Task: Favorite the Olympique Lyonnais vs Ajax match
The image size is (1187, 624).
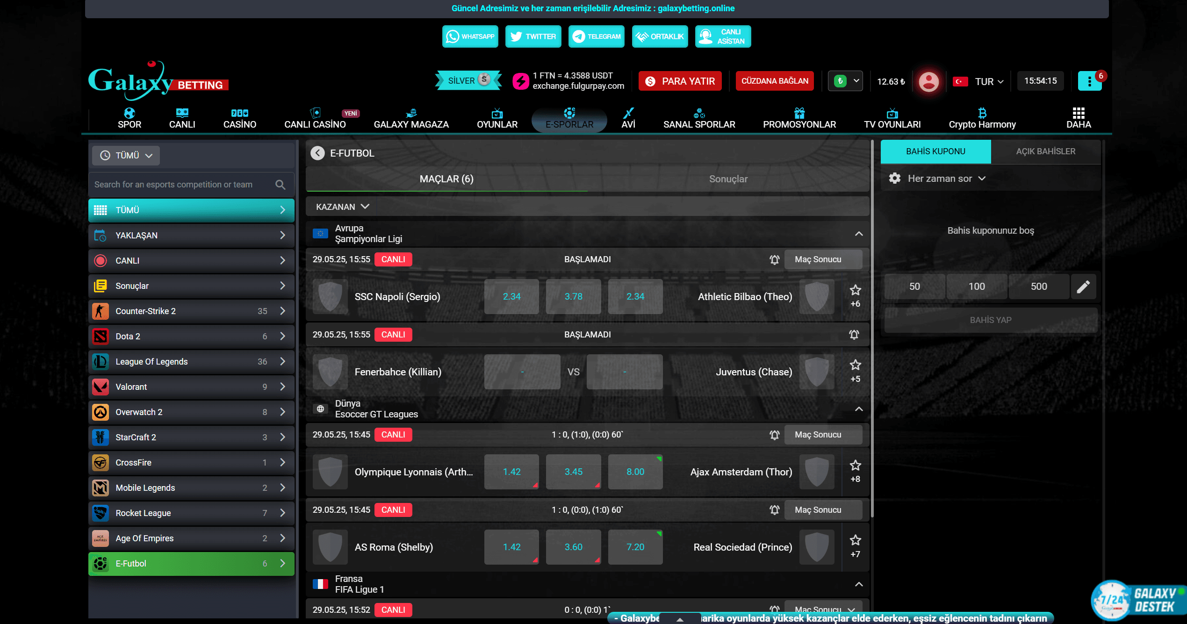Action: tap(855, 466)
